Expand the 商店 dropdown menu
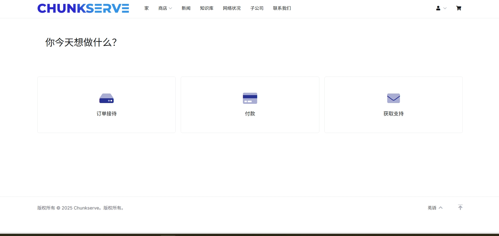Image resolution: width=499 pixels, height=236 pixels. click(165, 8)
